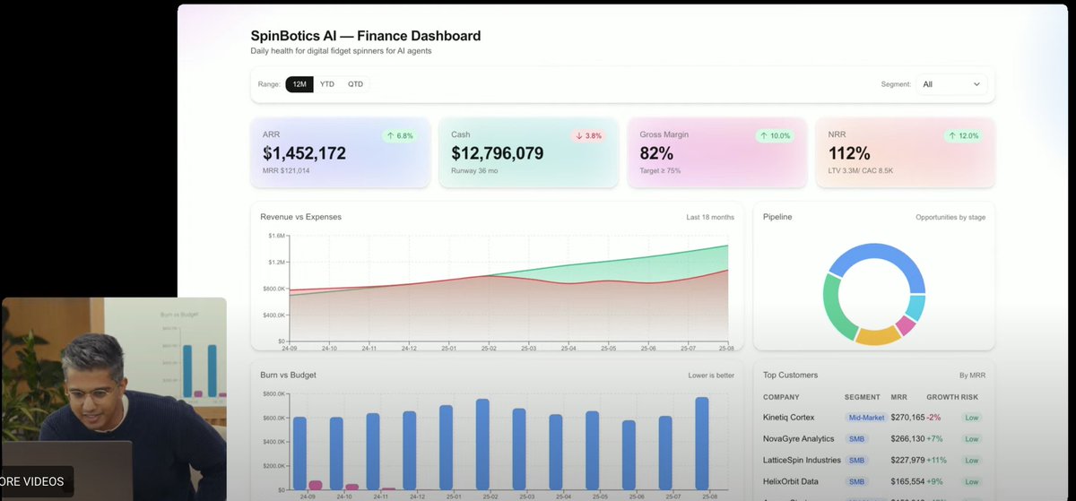Click the +11% growth value

[937, 460]
